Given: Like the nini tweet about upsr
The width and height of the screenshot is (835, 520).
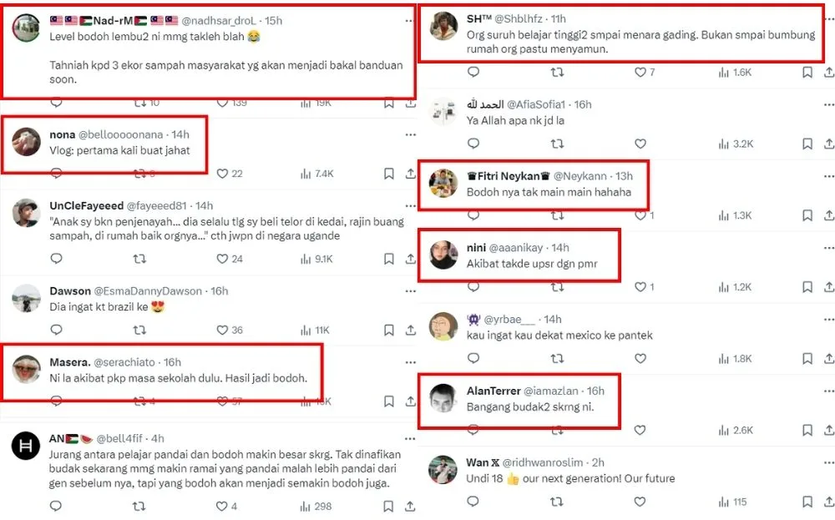Looking at the screenshot, I should click(x=640, y=287).
